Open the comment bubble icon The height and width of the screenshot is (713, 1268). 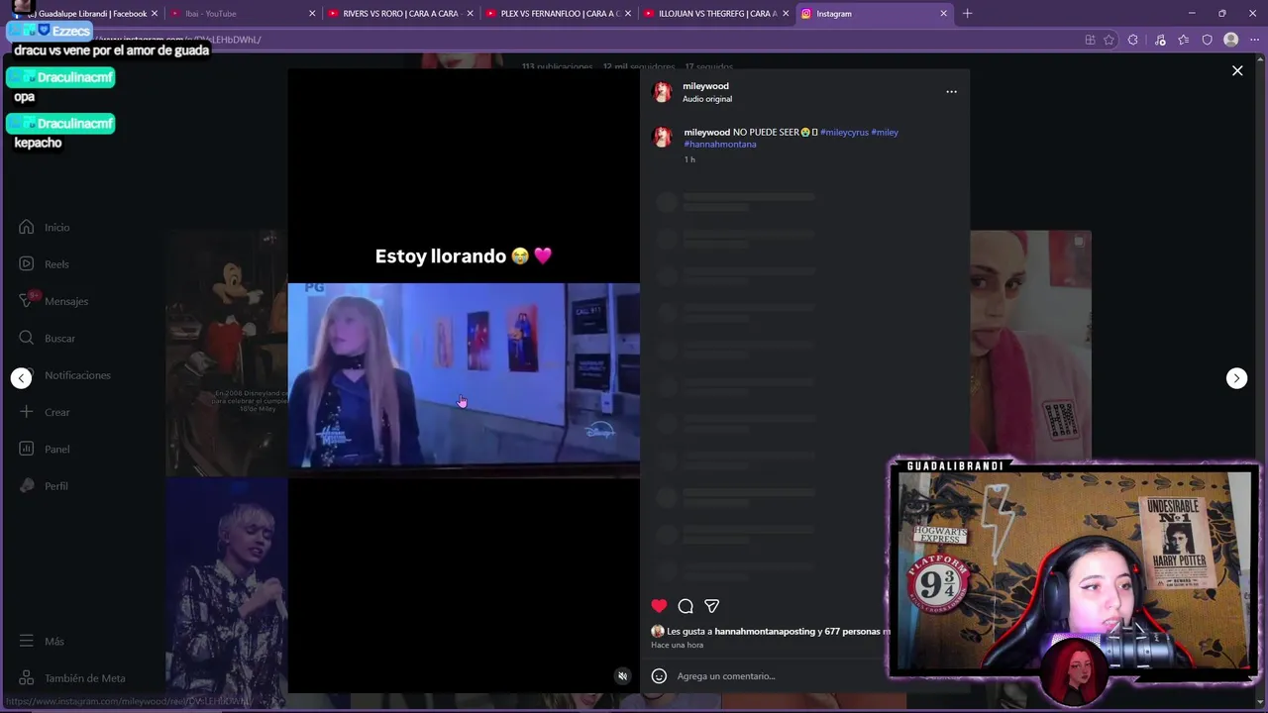click(686, 606)
